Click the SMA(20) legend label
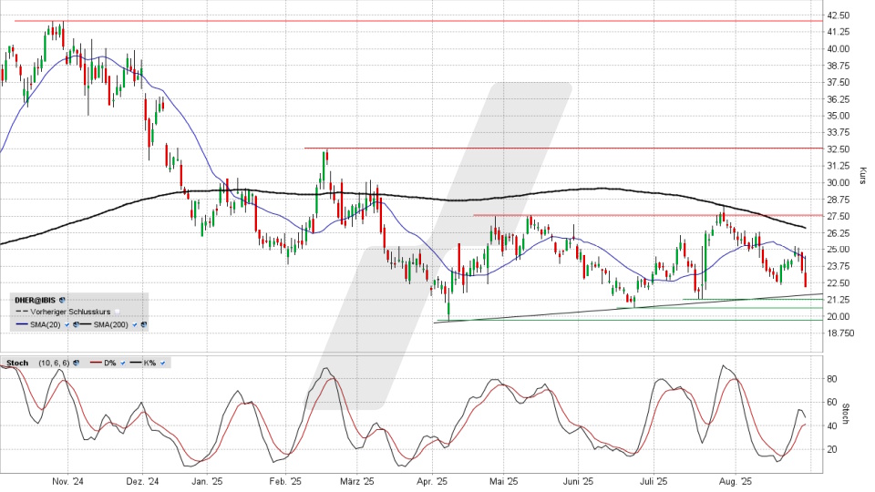 pos(46,324)
